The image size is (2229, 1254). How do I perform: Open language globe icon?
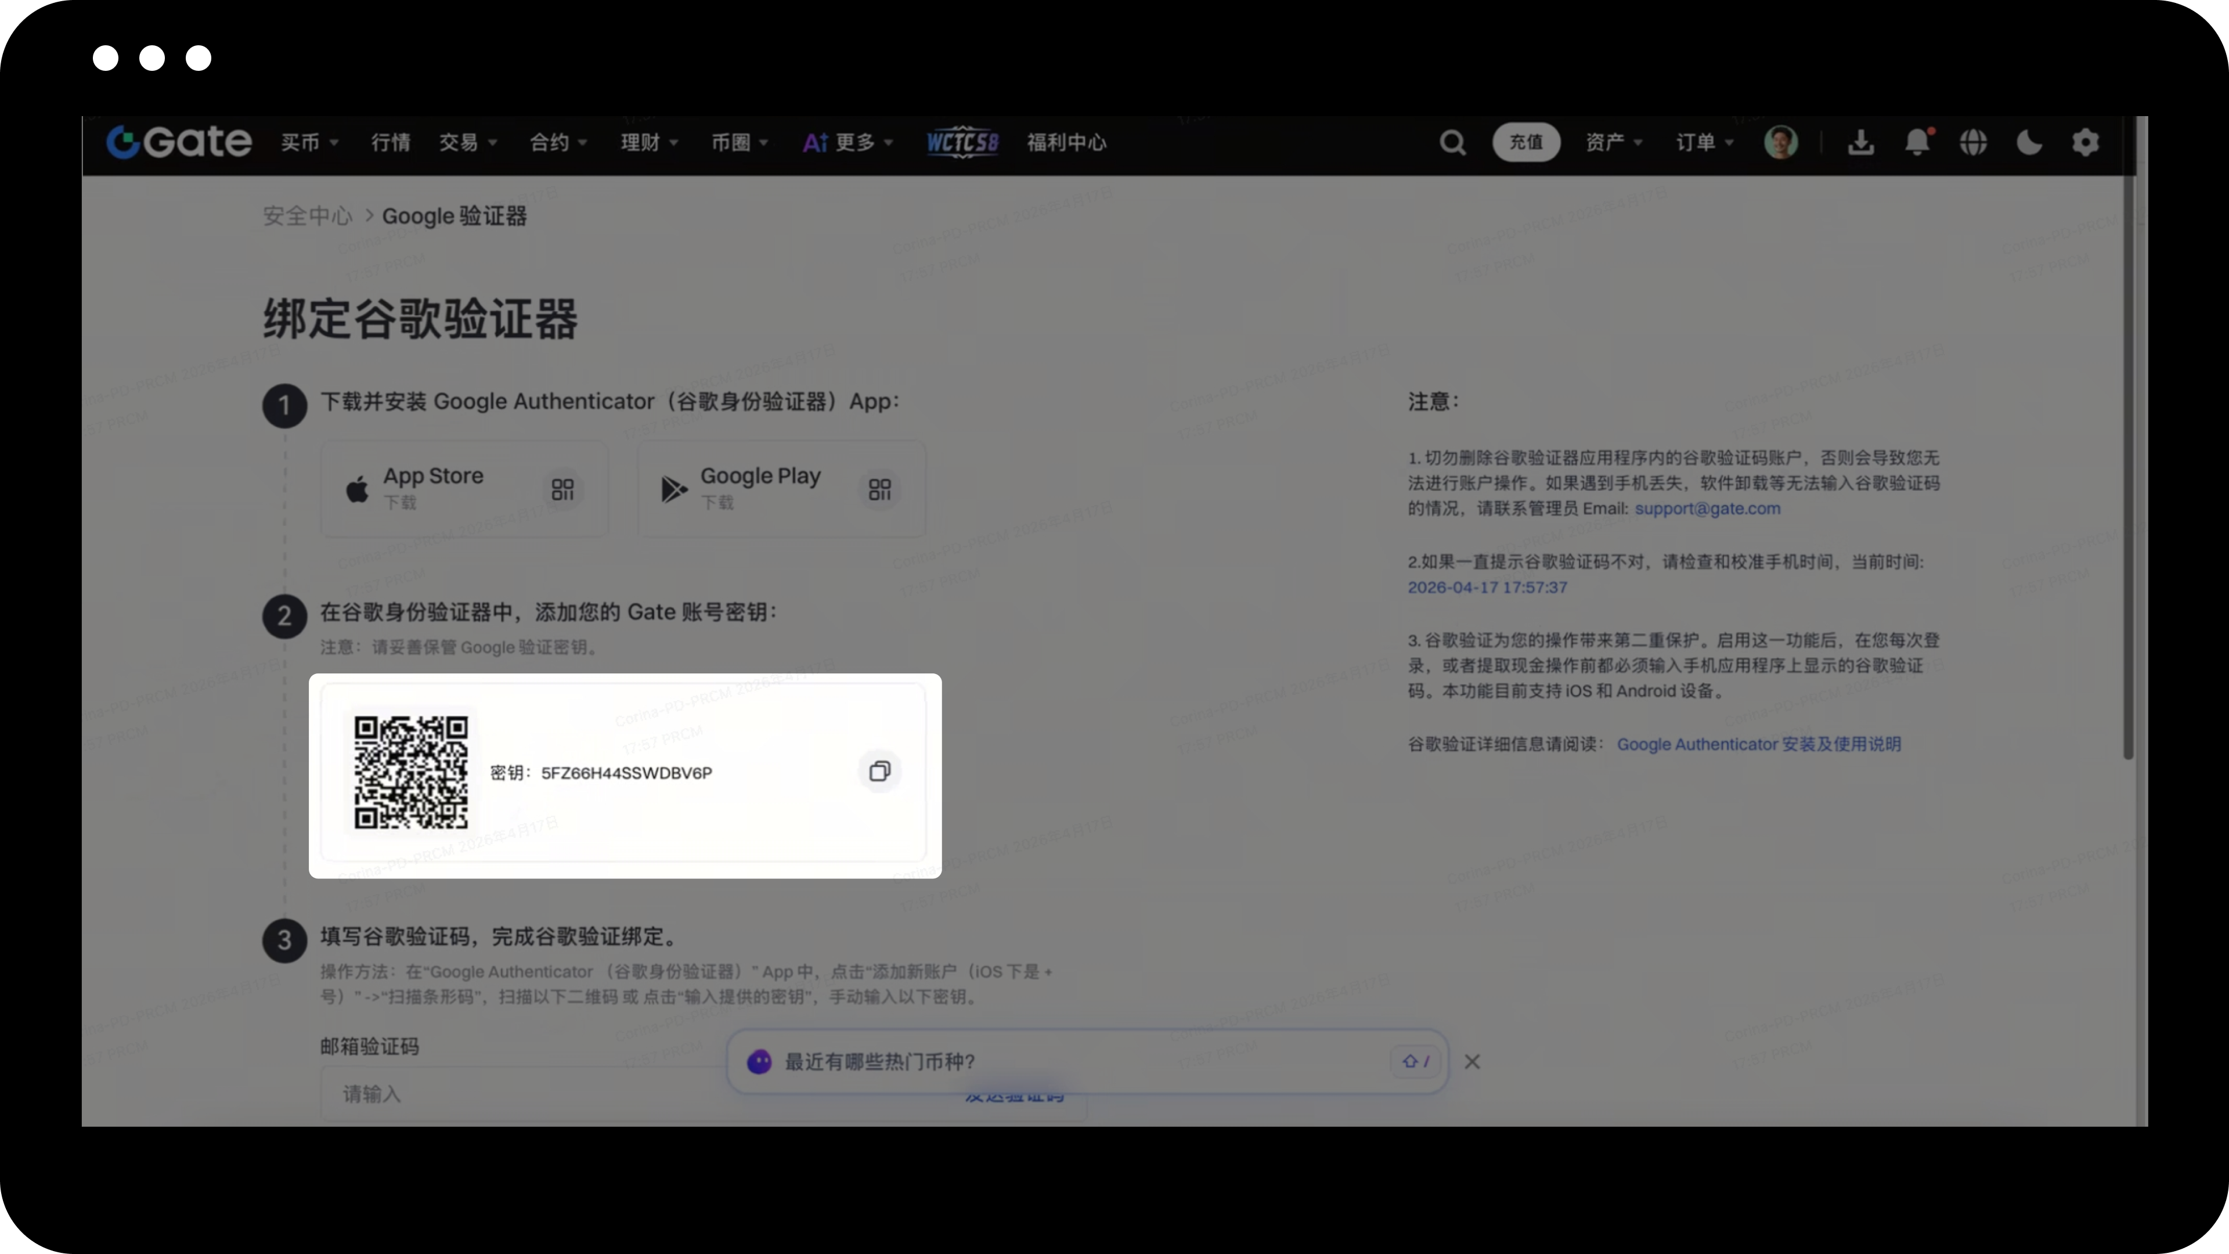(x=1973, y=143)
